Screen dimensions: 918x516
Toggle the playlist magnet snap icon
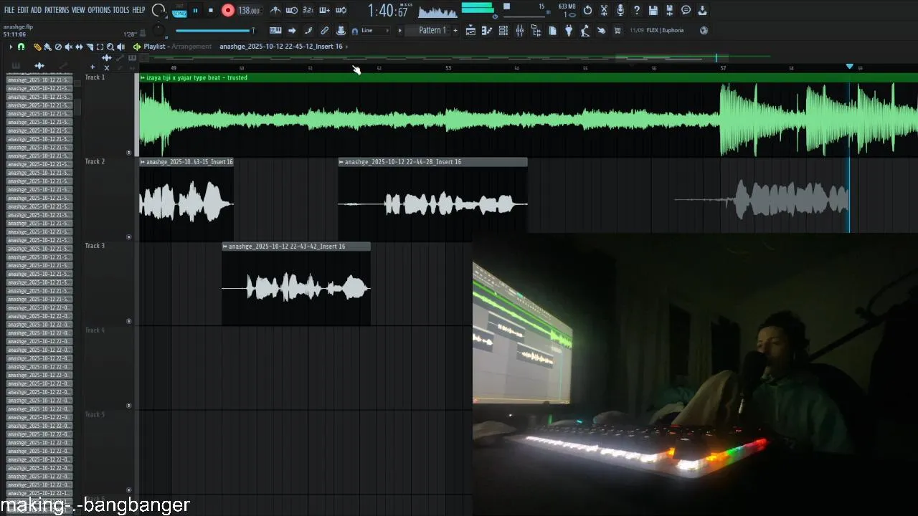pos(21,47)
